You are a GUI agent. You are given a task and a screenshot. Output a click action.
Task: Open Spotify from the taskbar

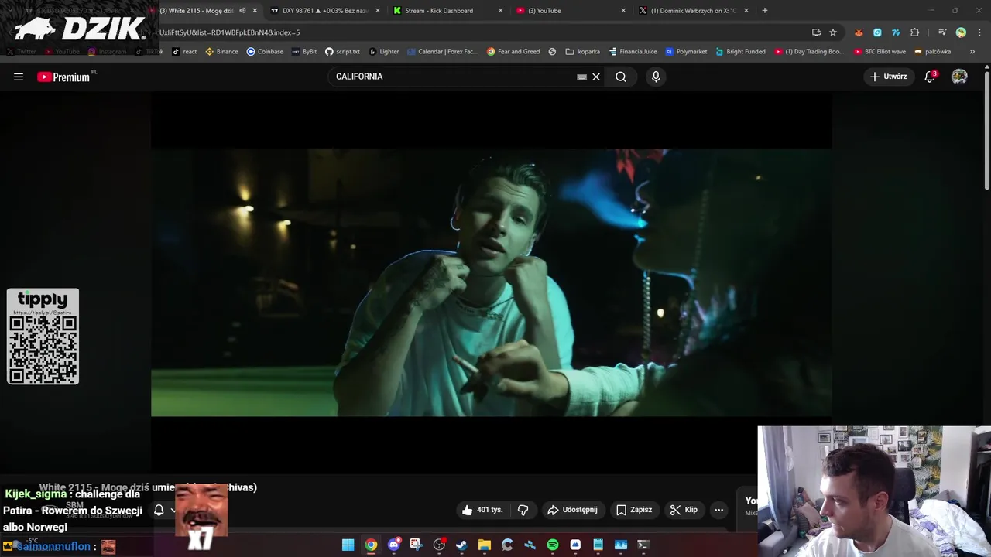552,545
